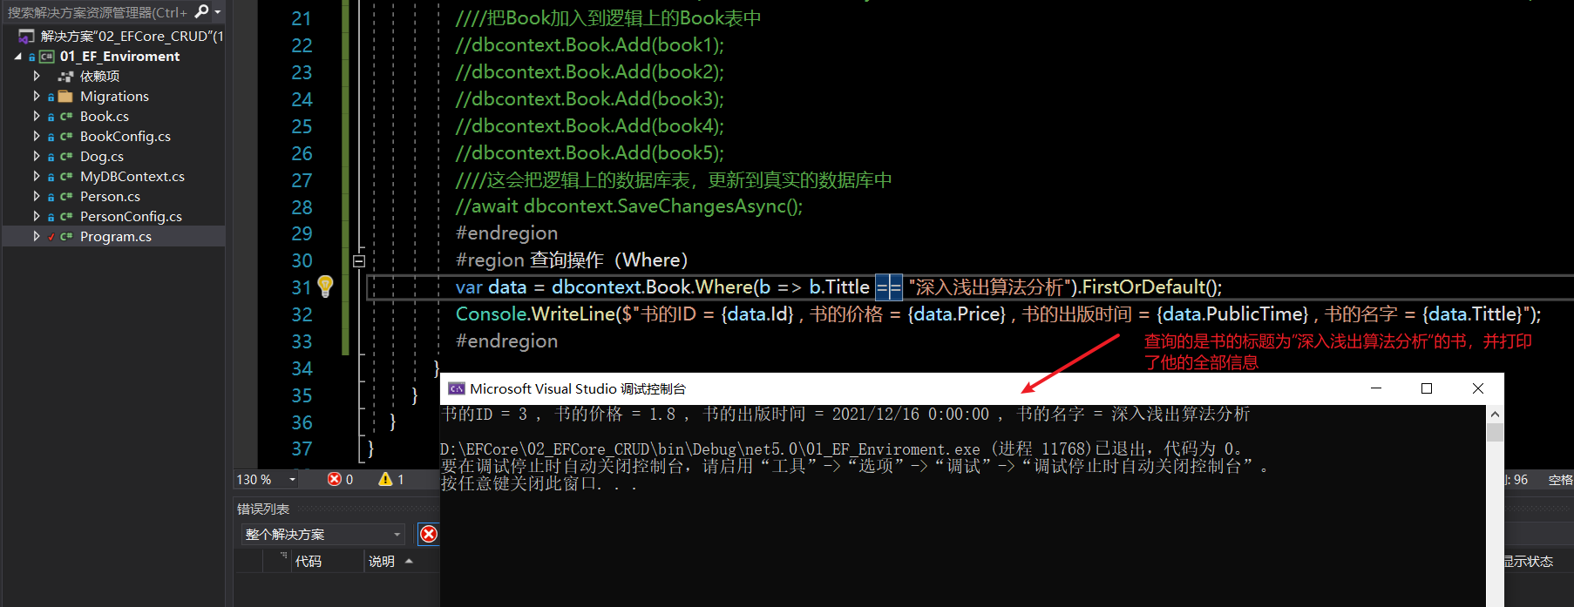Select Program.cs in Solution Explorer
Screen dimensions: 1574x607
pos(116,236)
